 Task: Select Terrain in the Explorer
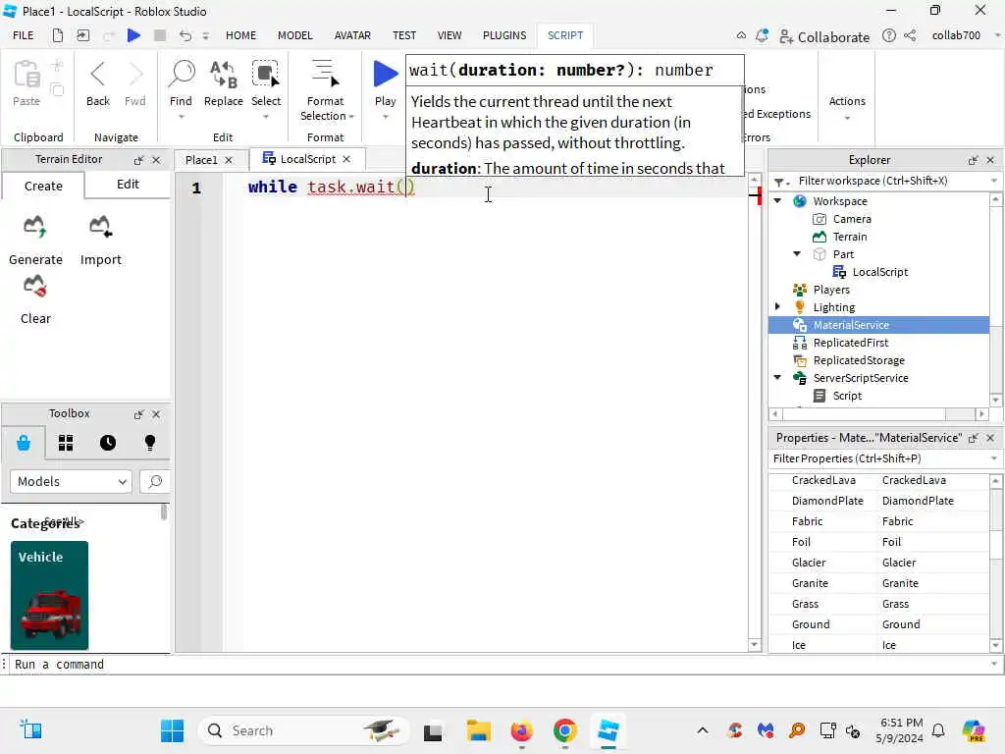click(850, 237)
